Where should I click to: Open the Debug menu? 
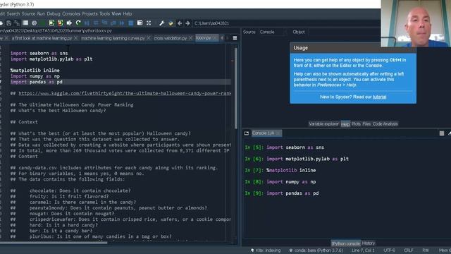(54, 13)
